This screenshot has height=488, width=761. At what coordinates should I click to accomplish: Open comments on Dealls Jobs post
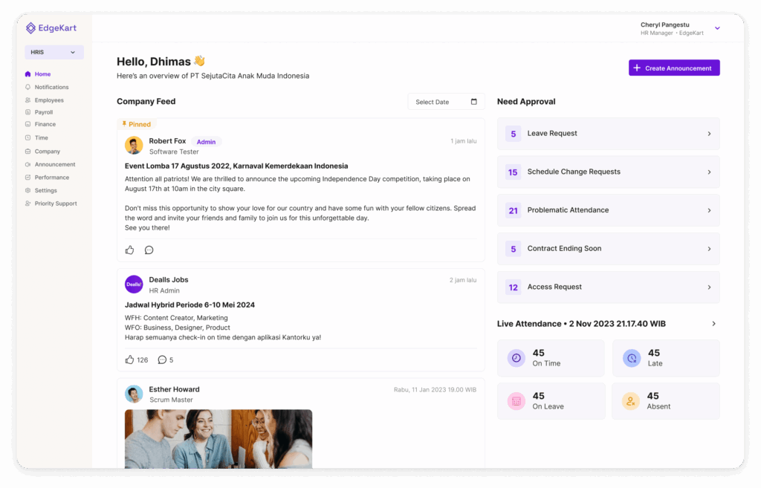pos(162,360)
